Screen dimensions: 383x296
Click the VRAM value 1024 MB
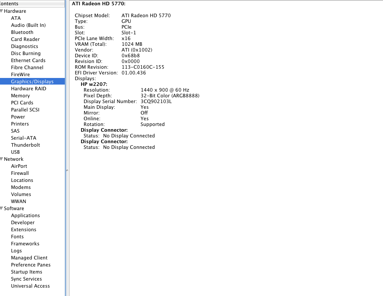tap(132, 44)
